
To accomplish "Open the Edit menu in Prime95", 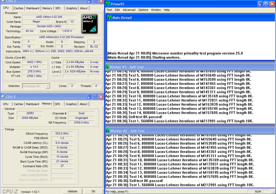I will click(x=117, y=10).
